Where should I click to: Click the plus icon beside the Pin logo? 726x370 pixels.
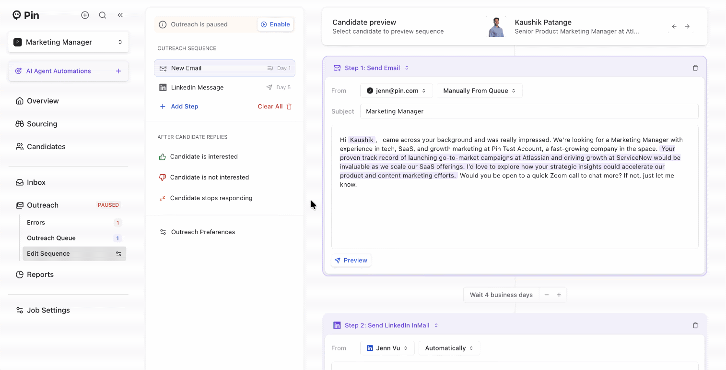85,15
